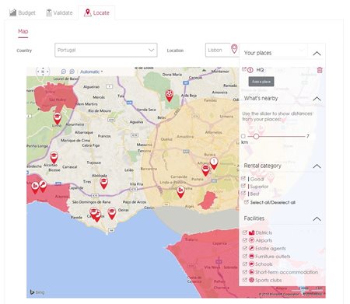Click the Lisbon location input field

(x=218, y=50)
